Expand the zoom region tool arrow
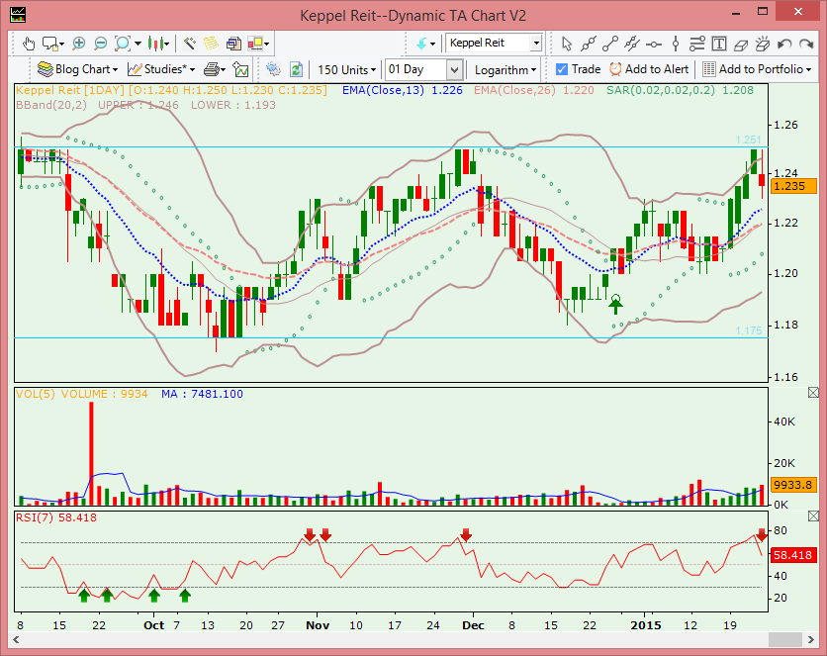This screenshot has height=656, width=827. (138, 44)
